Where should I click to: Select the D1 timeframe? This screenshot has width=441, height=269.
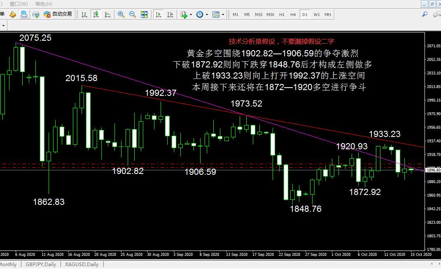pos(305,15)
